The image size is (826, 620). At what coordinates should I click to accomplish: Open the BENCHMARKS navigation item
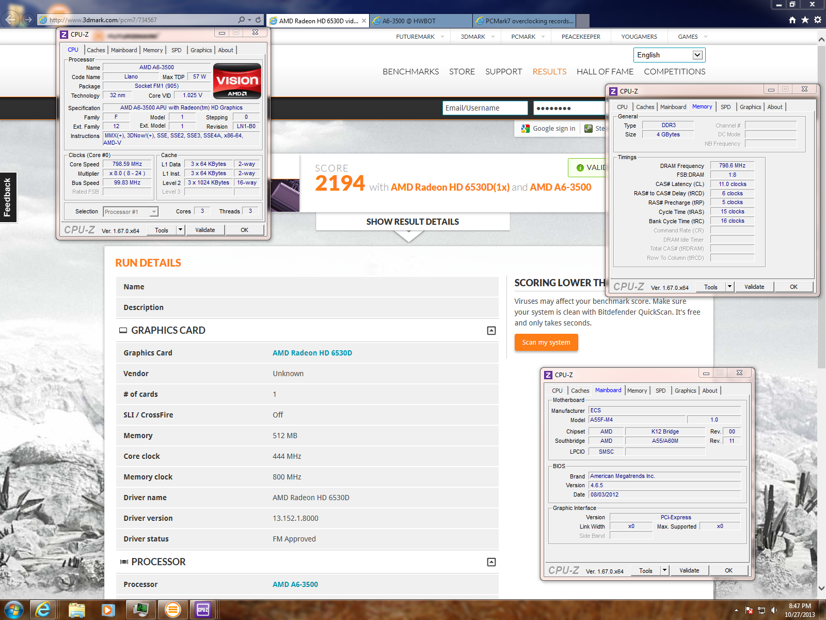pyautogui.click(x=410, y=71)
